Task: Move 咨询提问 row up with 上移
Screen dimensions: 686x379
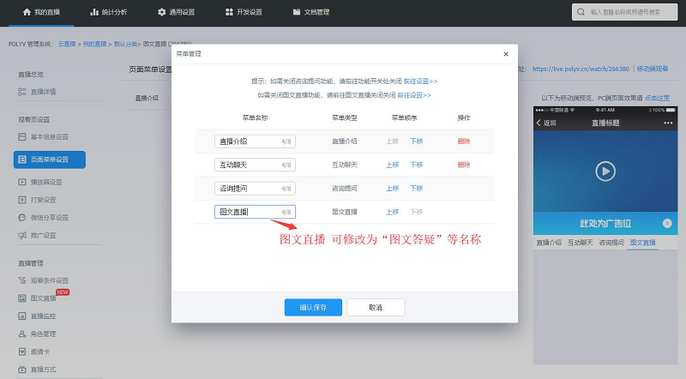Action: 392,188
